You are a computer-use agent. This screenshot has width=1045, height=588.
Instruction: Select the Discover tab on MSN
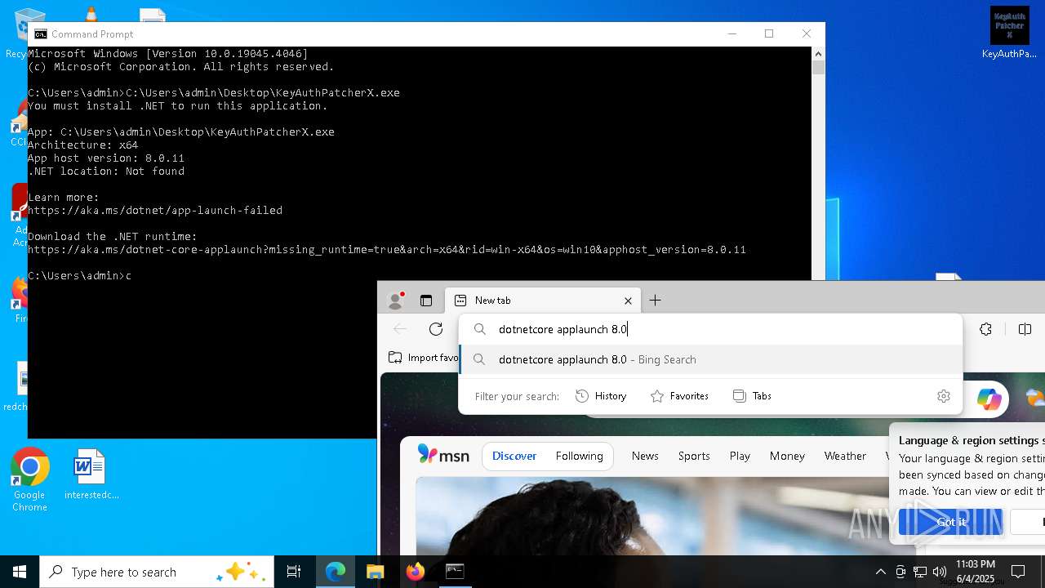coord(514,457)
